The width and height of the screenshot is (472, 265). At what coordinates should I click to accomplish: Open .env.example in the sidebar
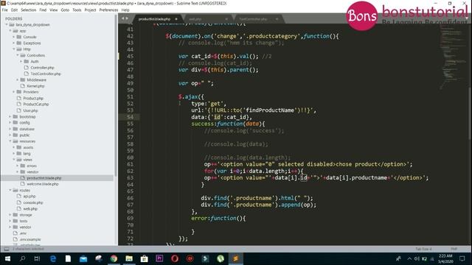30,239
